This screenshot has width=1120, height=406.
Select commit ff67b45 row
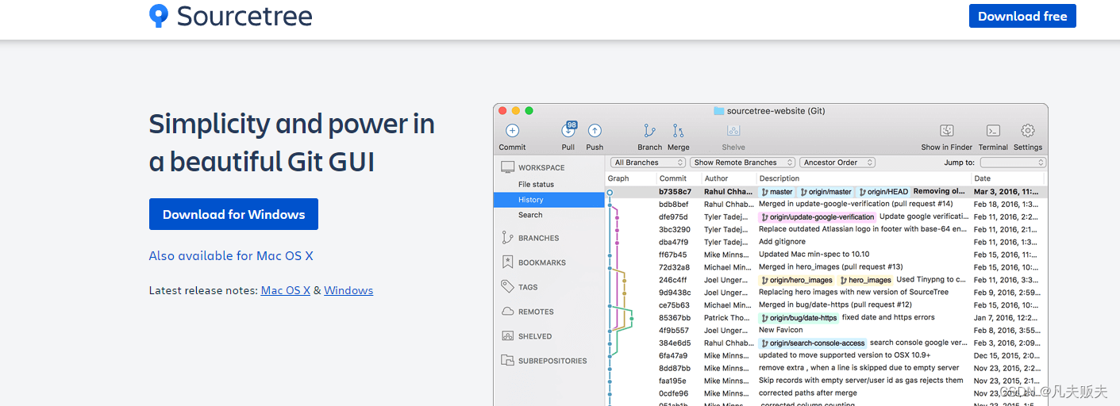pos(826,255)
